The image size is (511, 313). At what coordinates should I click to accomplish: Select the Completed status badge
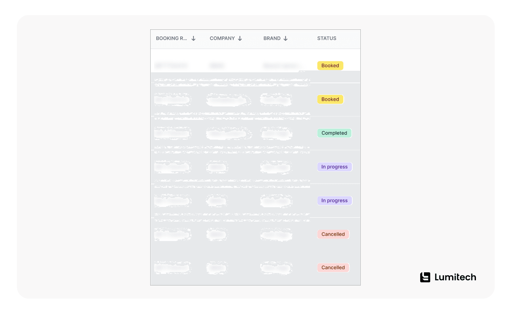(334, 133)
